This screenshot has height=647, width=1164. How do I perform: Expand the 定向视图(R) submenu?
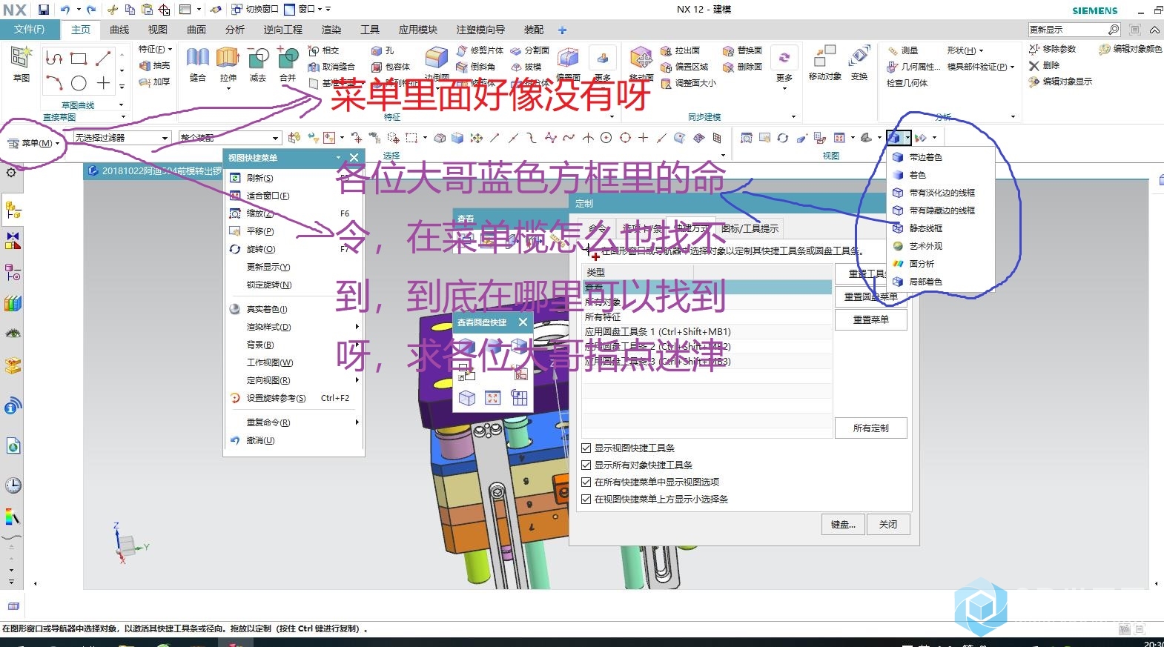pos(295,380)
